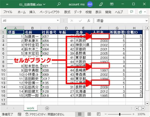Click the Name Box showing A1
Screen dimensions: 150x117
click(x=29, y=20)
